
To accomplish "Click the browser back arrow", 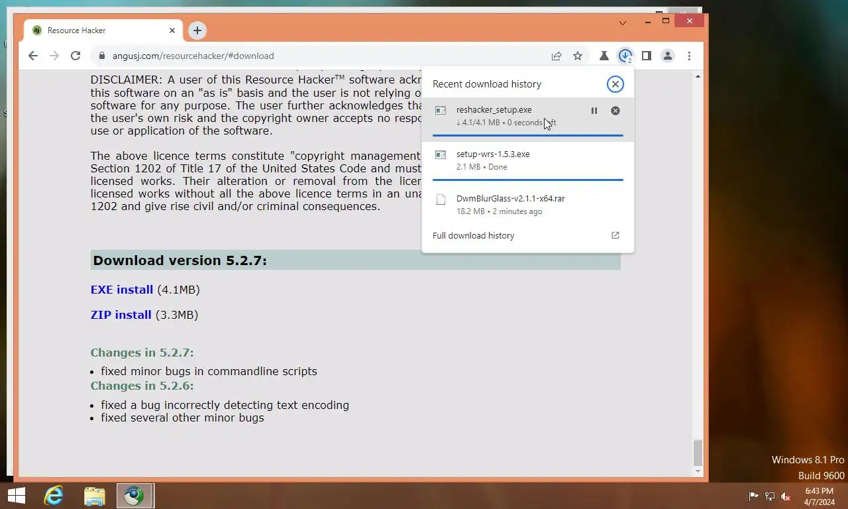I will pos(33,56).
